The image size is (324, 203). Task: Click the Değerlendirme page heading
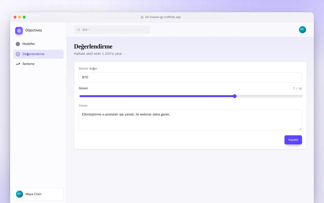(93, 46)
